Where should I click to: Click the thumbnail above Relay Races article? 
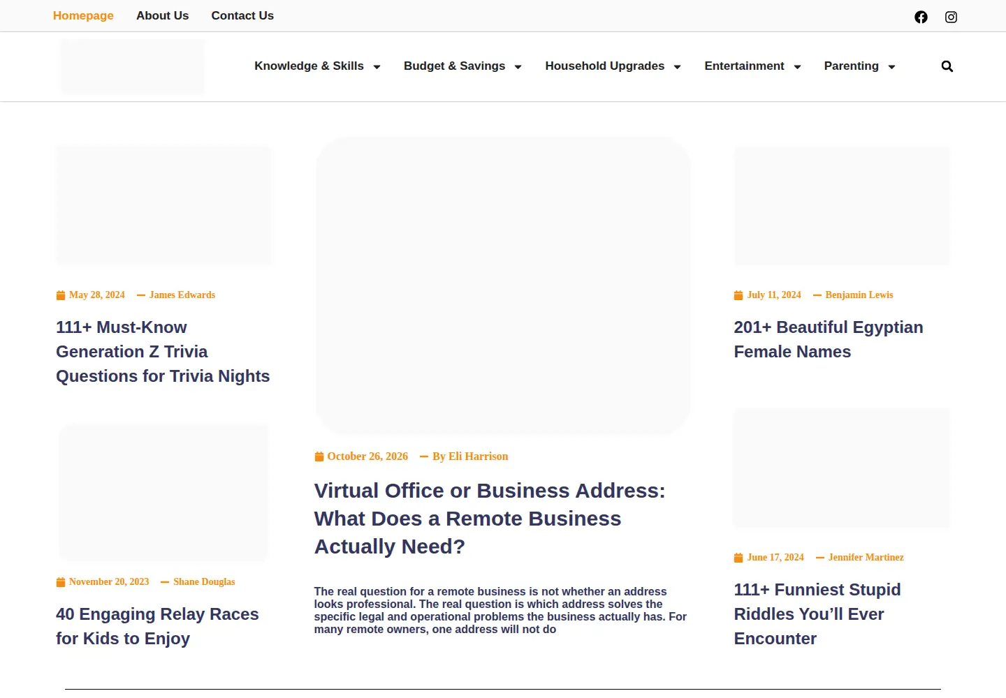tap(163, 492)
